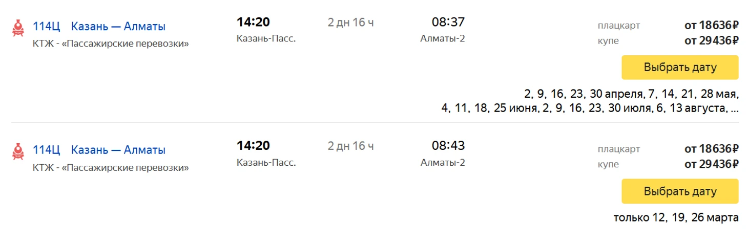
Task: Select плацкарт price от 18636₽ in first row
Action: point(711,25)
